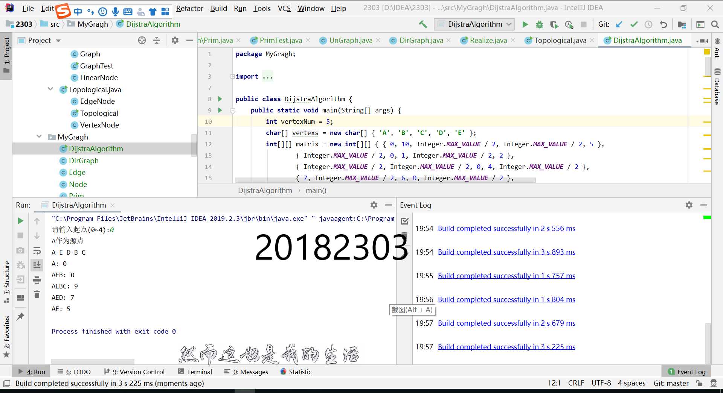This screenshot has height=393, width=723.
Task: Open the build completed in 3 s 225 ms link
Action: coord(506,347)
